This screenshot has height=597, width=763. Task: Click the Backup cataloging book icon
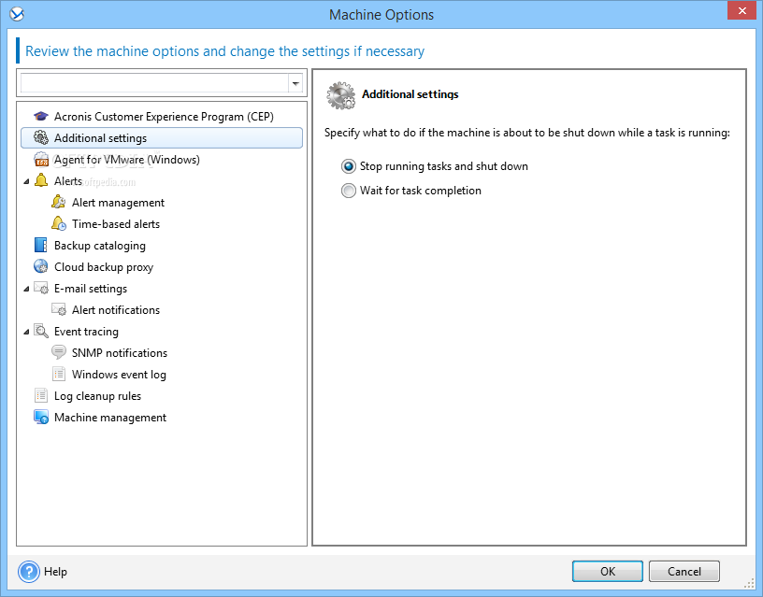[x=41, y=245]
